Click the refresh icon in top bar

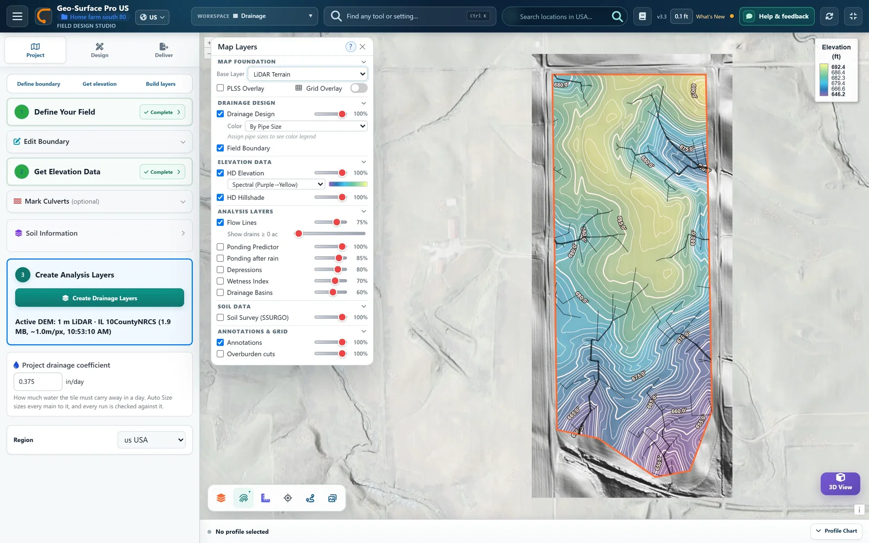829,16
